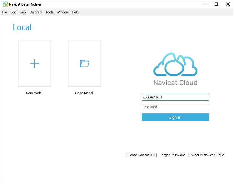Viewport: 234px width, 184px height.
Task: Click the New Model label
Action: click(x=34, y=93)
